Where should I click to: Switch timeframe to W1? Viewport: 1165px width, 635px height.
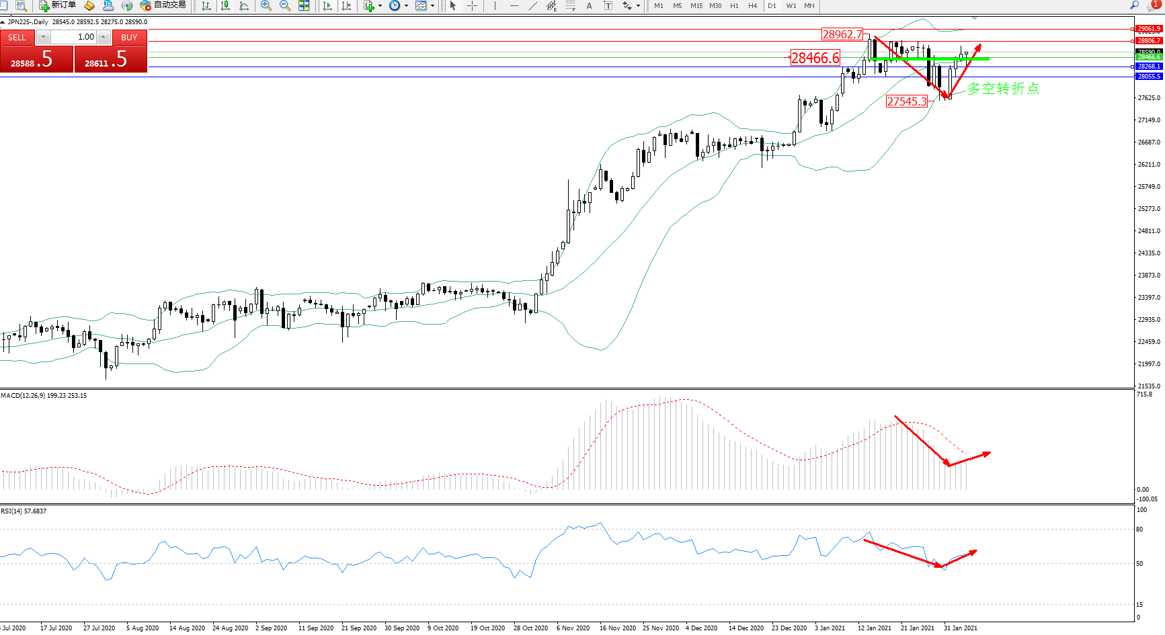[791, 5]
